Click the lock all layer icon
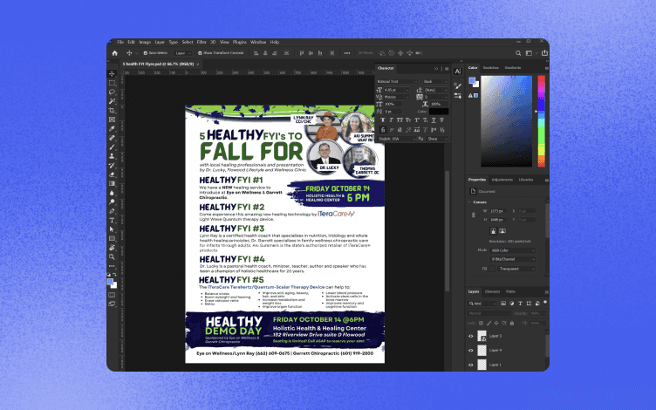Image resolution: width=656 pixels, height=410 pixels. tap(512, 324)
